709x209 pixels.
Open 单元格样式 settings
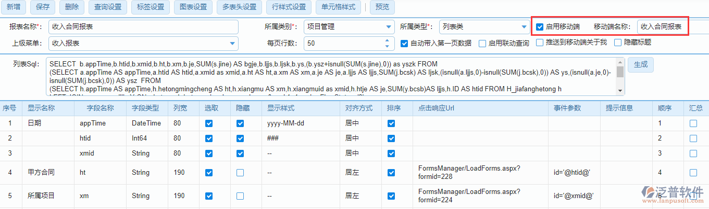339,7
